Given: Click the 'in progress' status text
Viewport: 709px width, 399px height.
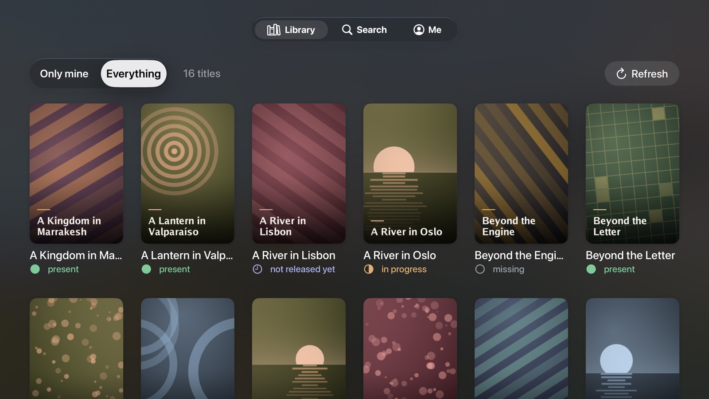Looking at the screenshot, I should coord(404,269).
